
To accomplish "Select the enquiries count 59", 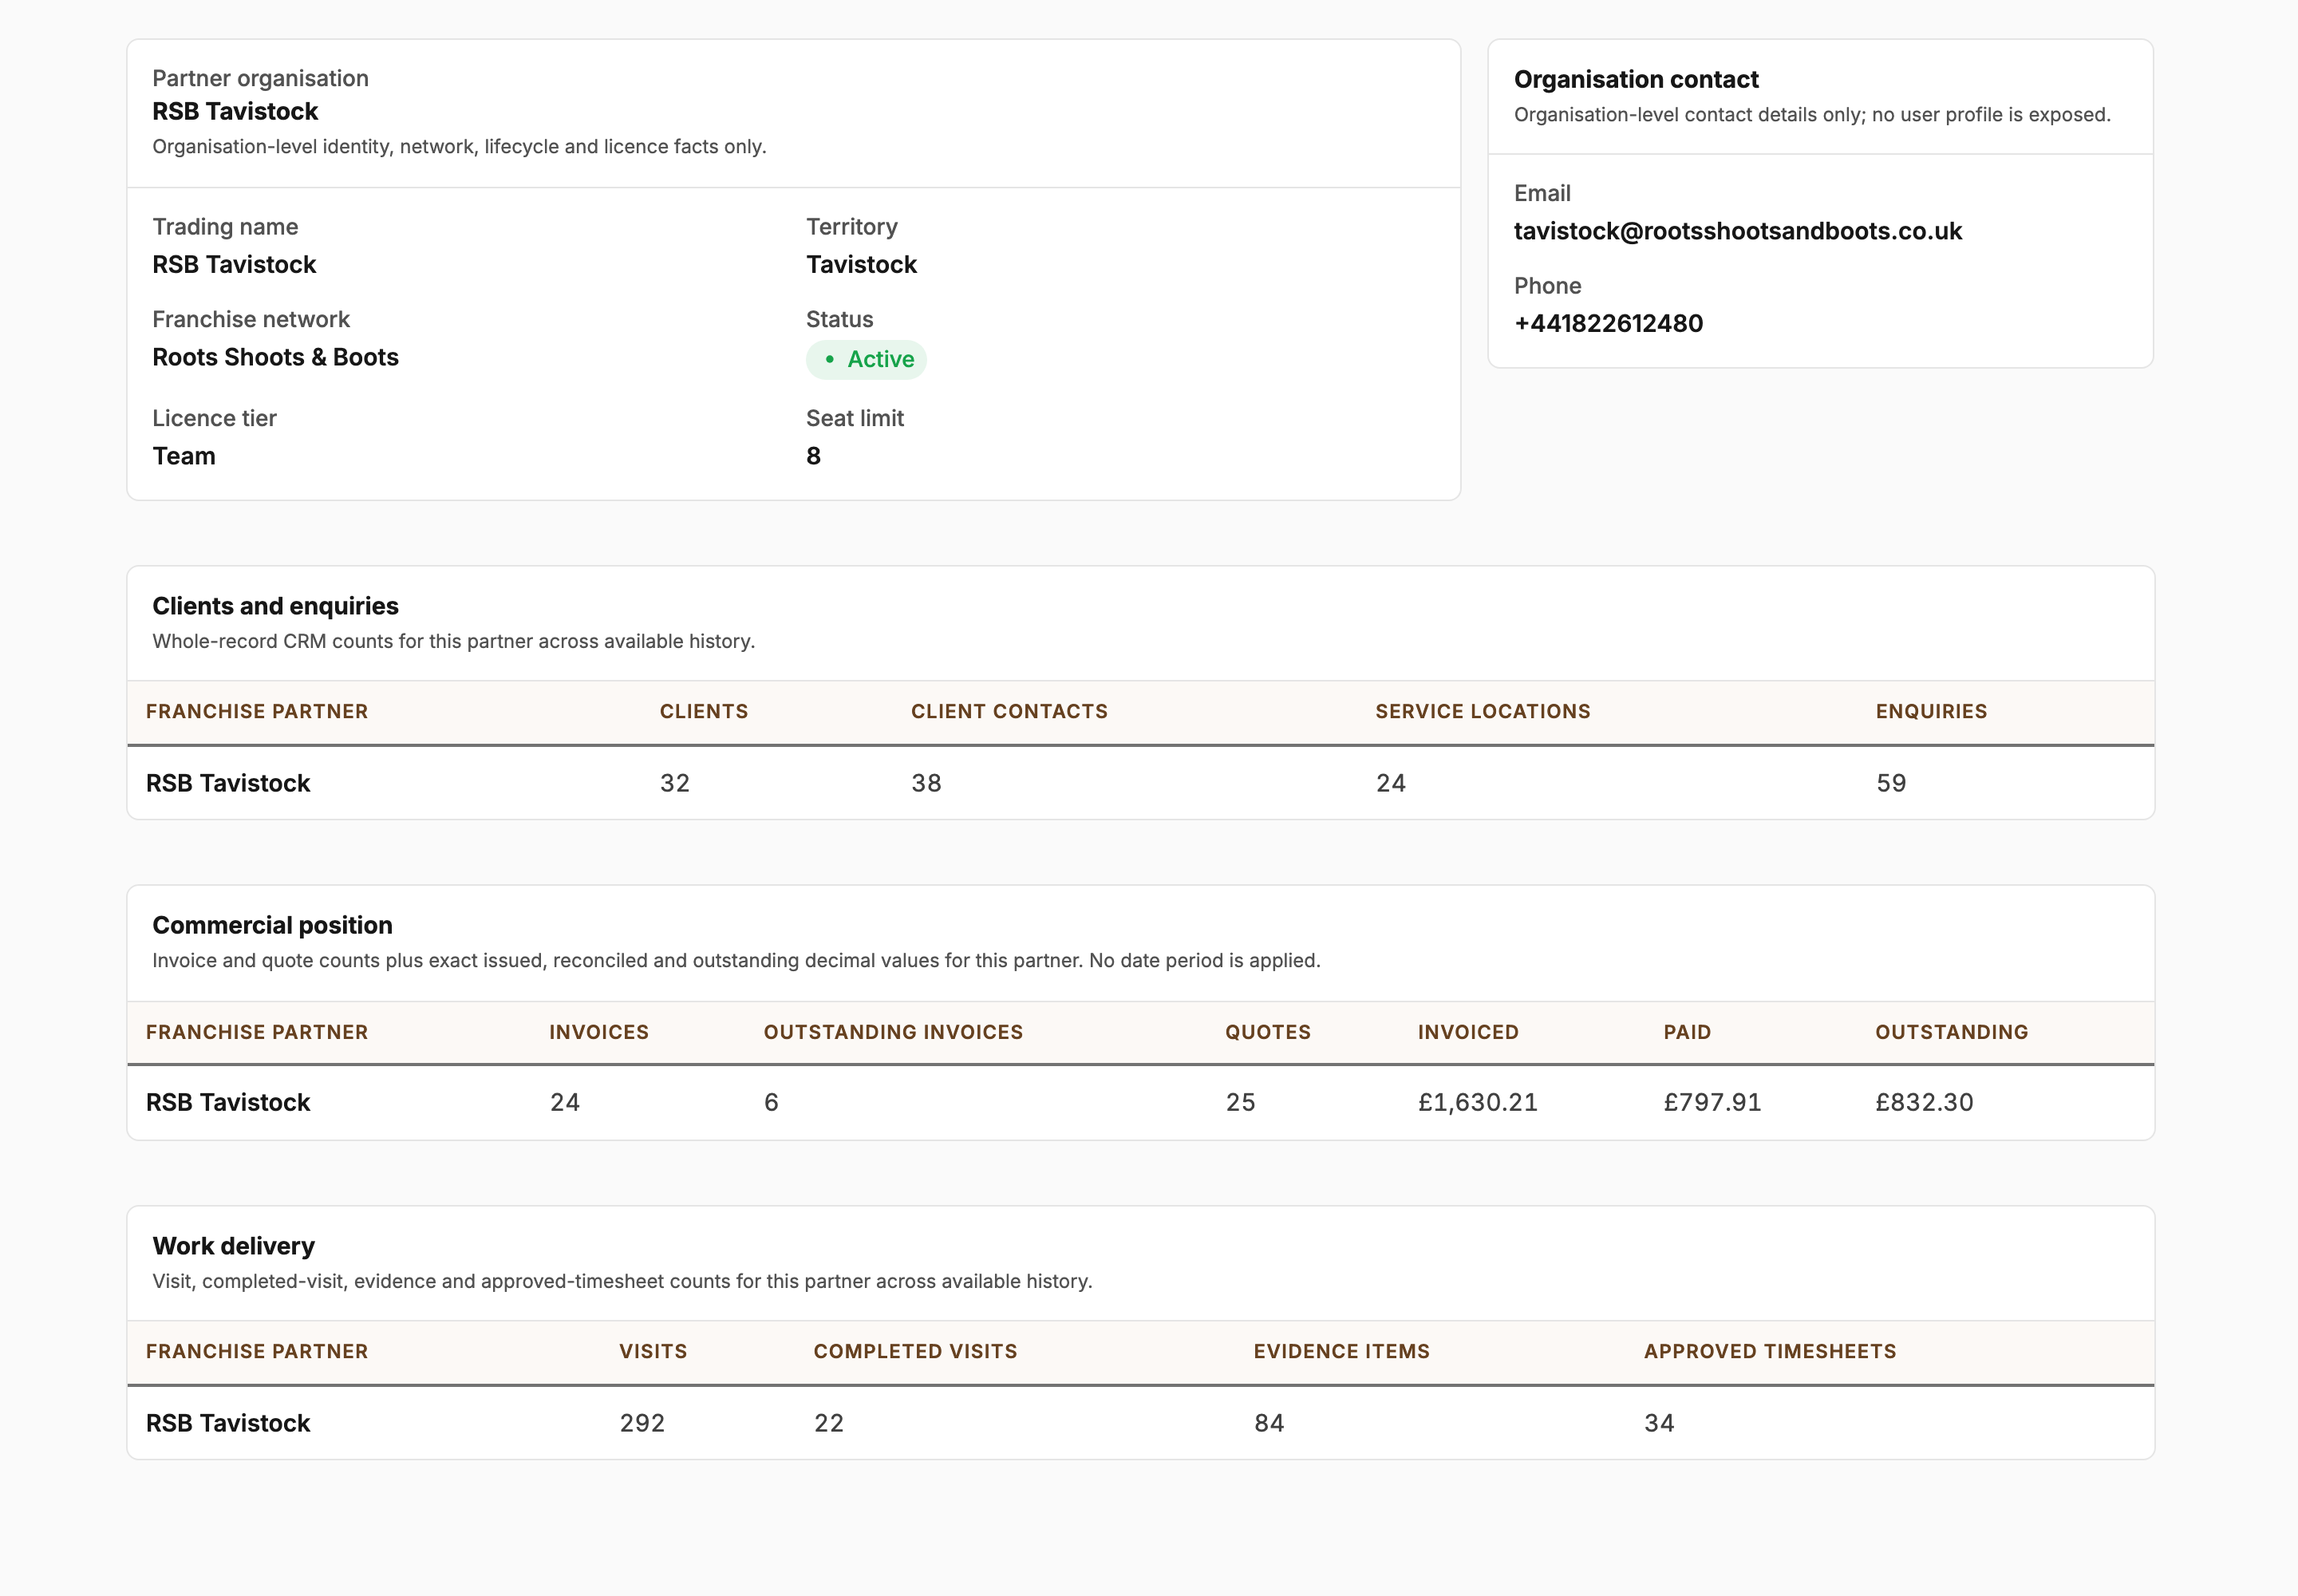I will pyautogui.click(x=1891, y=783).
